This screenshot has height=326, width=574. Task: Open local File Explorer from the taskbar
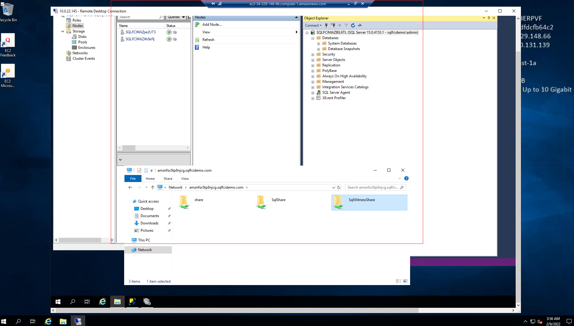point(63,321)
